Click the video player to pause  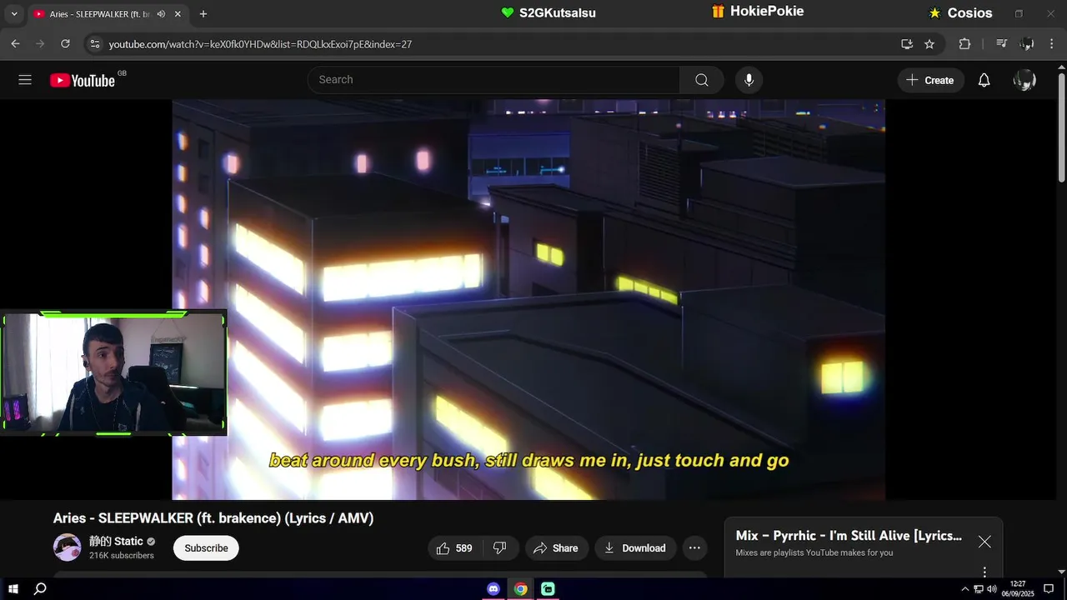coord(528,299)
